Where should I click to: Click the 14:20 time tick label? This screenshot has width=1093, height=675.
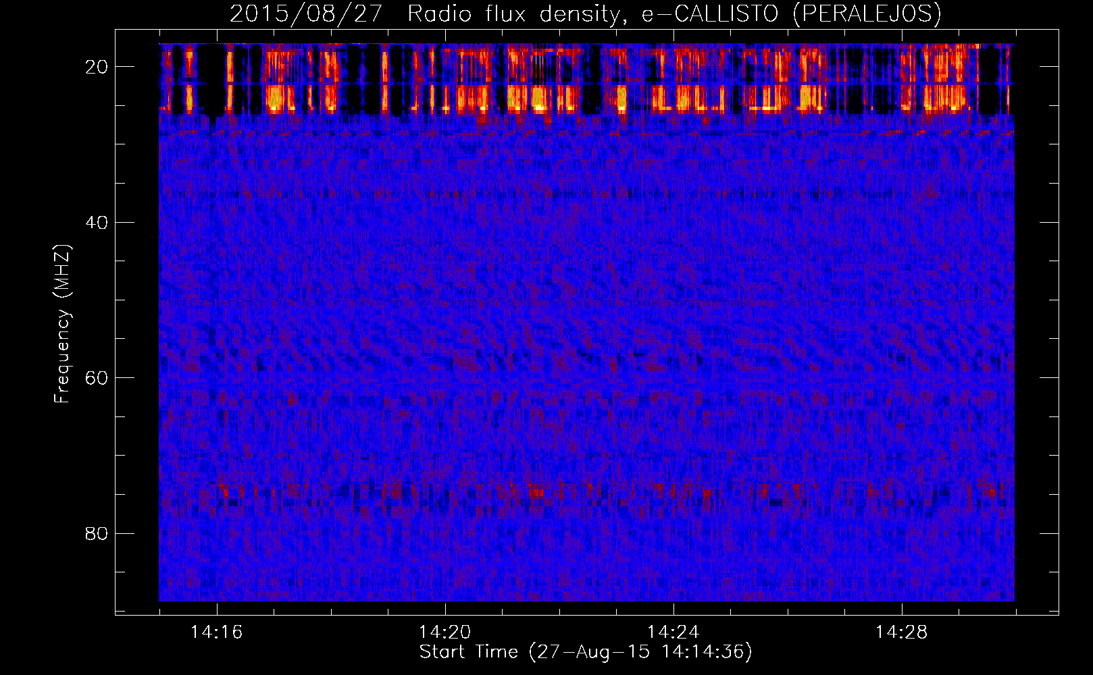pos(444,632)
